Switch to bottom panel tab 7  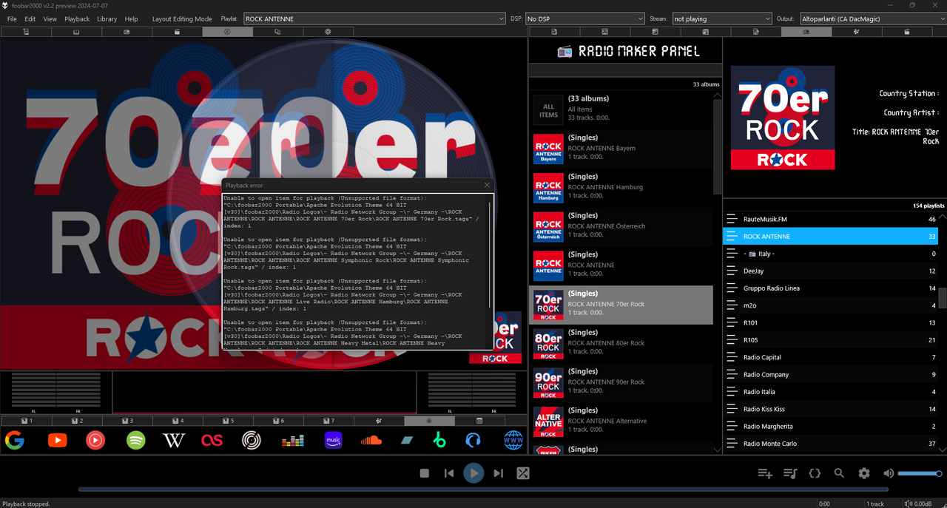pyautogui.click(x=328, y=421)
